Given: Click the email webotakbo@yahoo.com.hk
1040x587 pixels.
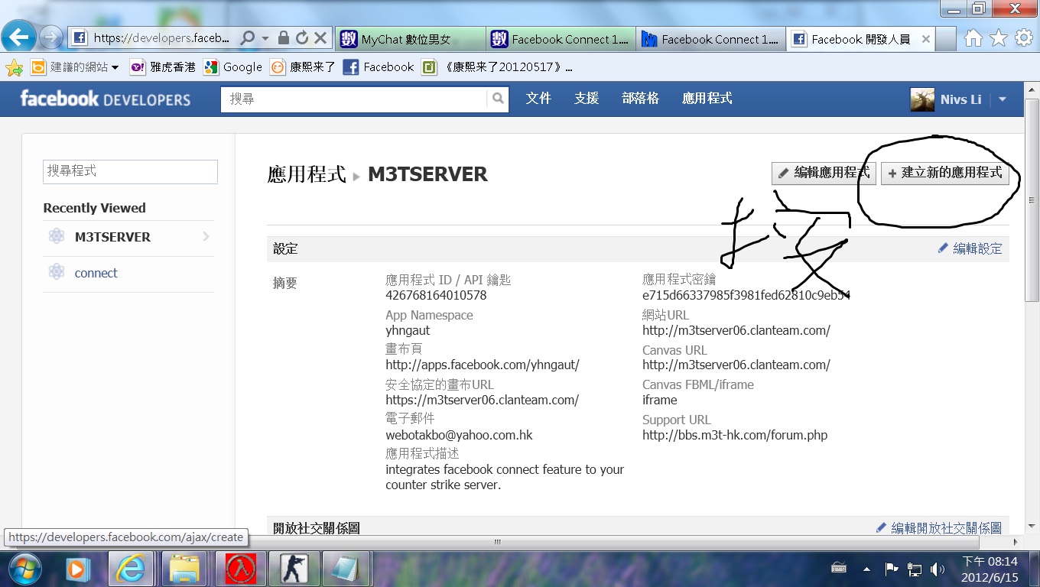Looking at the screenshot, I should [x=459, y=435].
